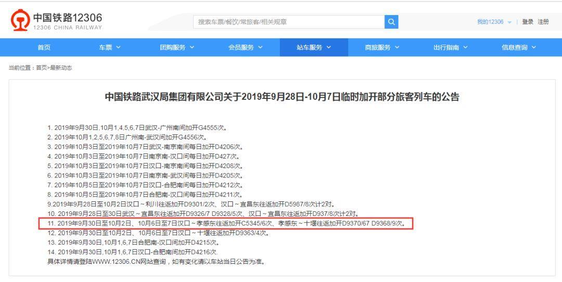The width and height of the screenshot is (562, 282).
Task: Focus the ticket and dining search box
Action: click(x=288, y=21)
